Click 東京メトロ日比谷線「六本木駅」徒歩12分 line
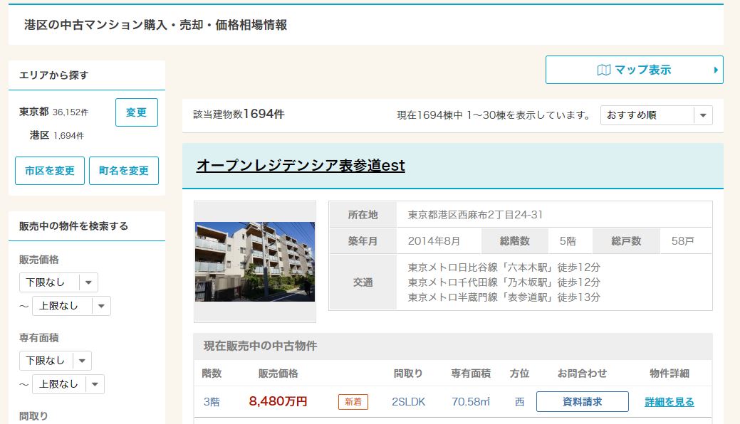The height and width of the screenshot is (424, 740). [x=504, y=267]
